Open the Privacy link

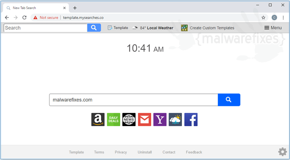click(x=121, y=152)
